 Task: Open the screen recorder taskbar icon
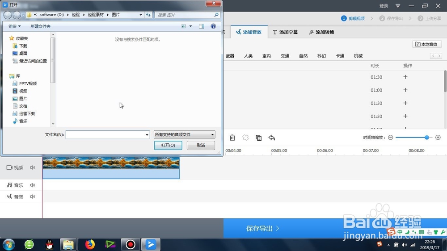[x=130, y=244]
